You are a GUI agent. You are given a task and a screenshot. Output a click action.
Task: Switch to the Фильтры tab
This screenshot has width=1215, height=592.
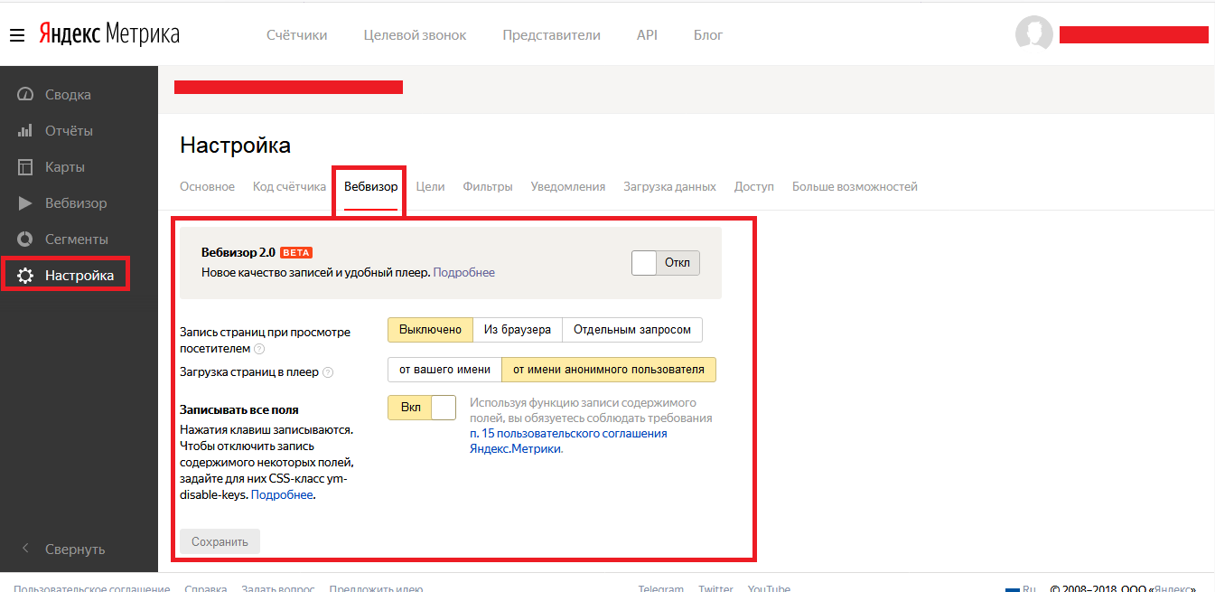[x=488, y=187]
